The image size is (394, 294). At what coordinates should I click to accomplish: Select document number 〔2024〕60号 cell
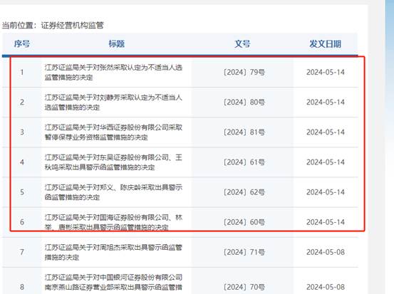pyautogui.click(x=244, y=222)
